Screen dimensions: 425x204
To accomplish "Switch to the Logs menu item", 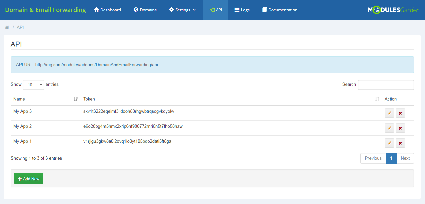I will coord(242,10).
